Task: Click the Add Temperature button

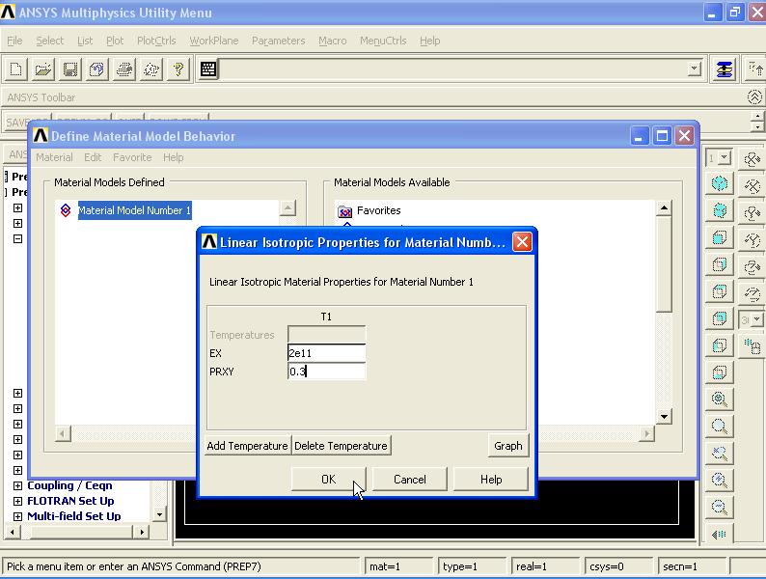Action: click(247, 446)
